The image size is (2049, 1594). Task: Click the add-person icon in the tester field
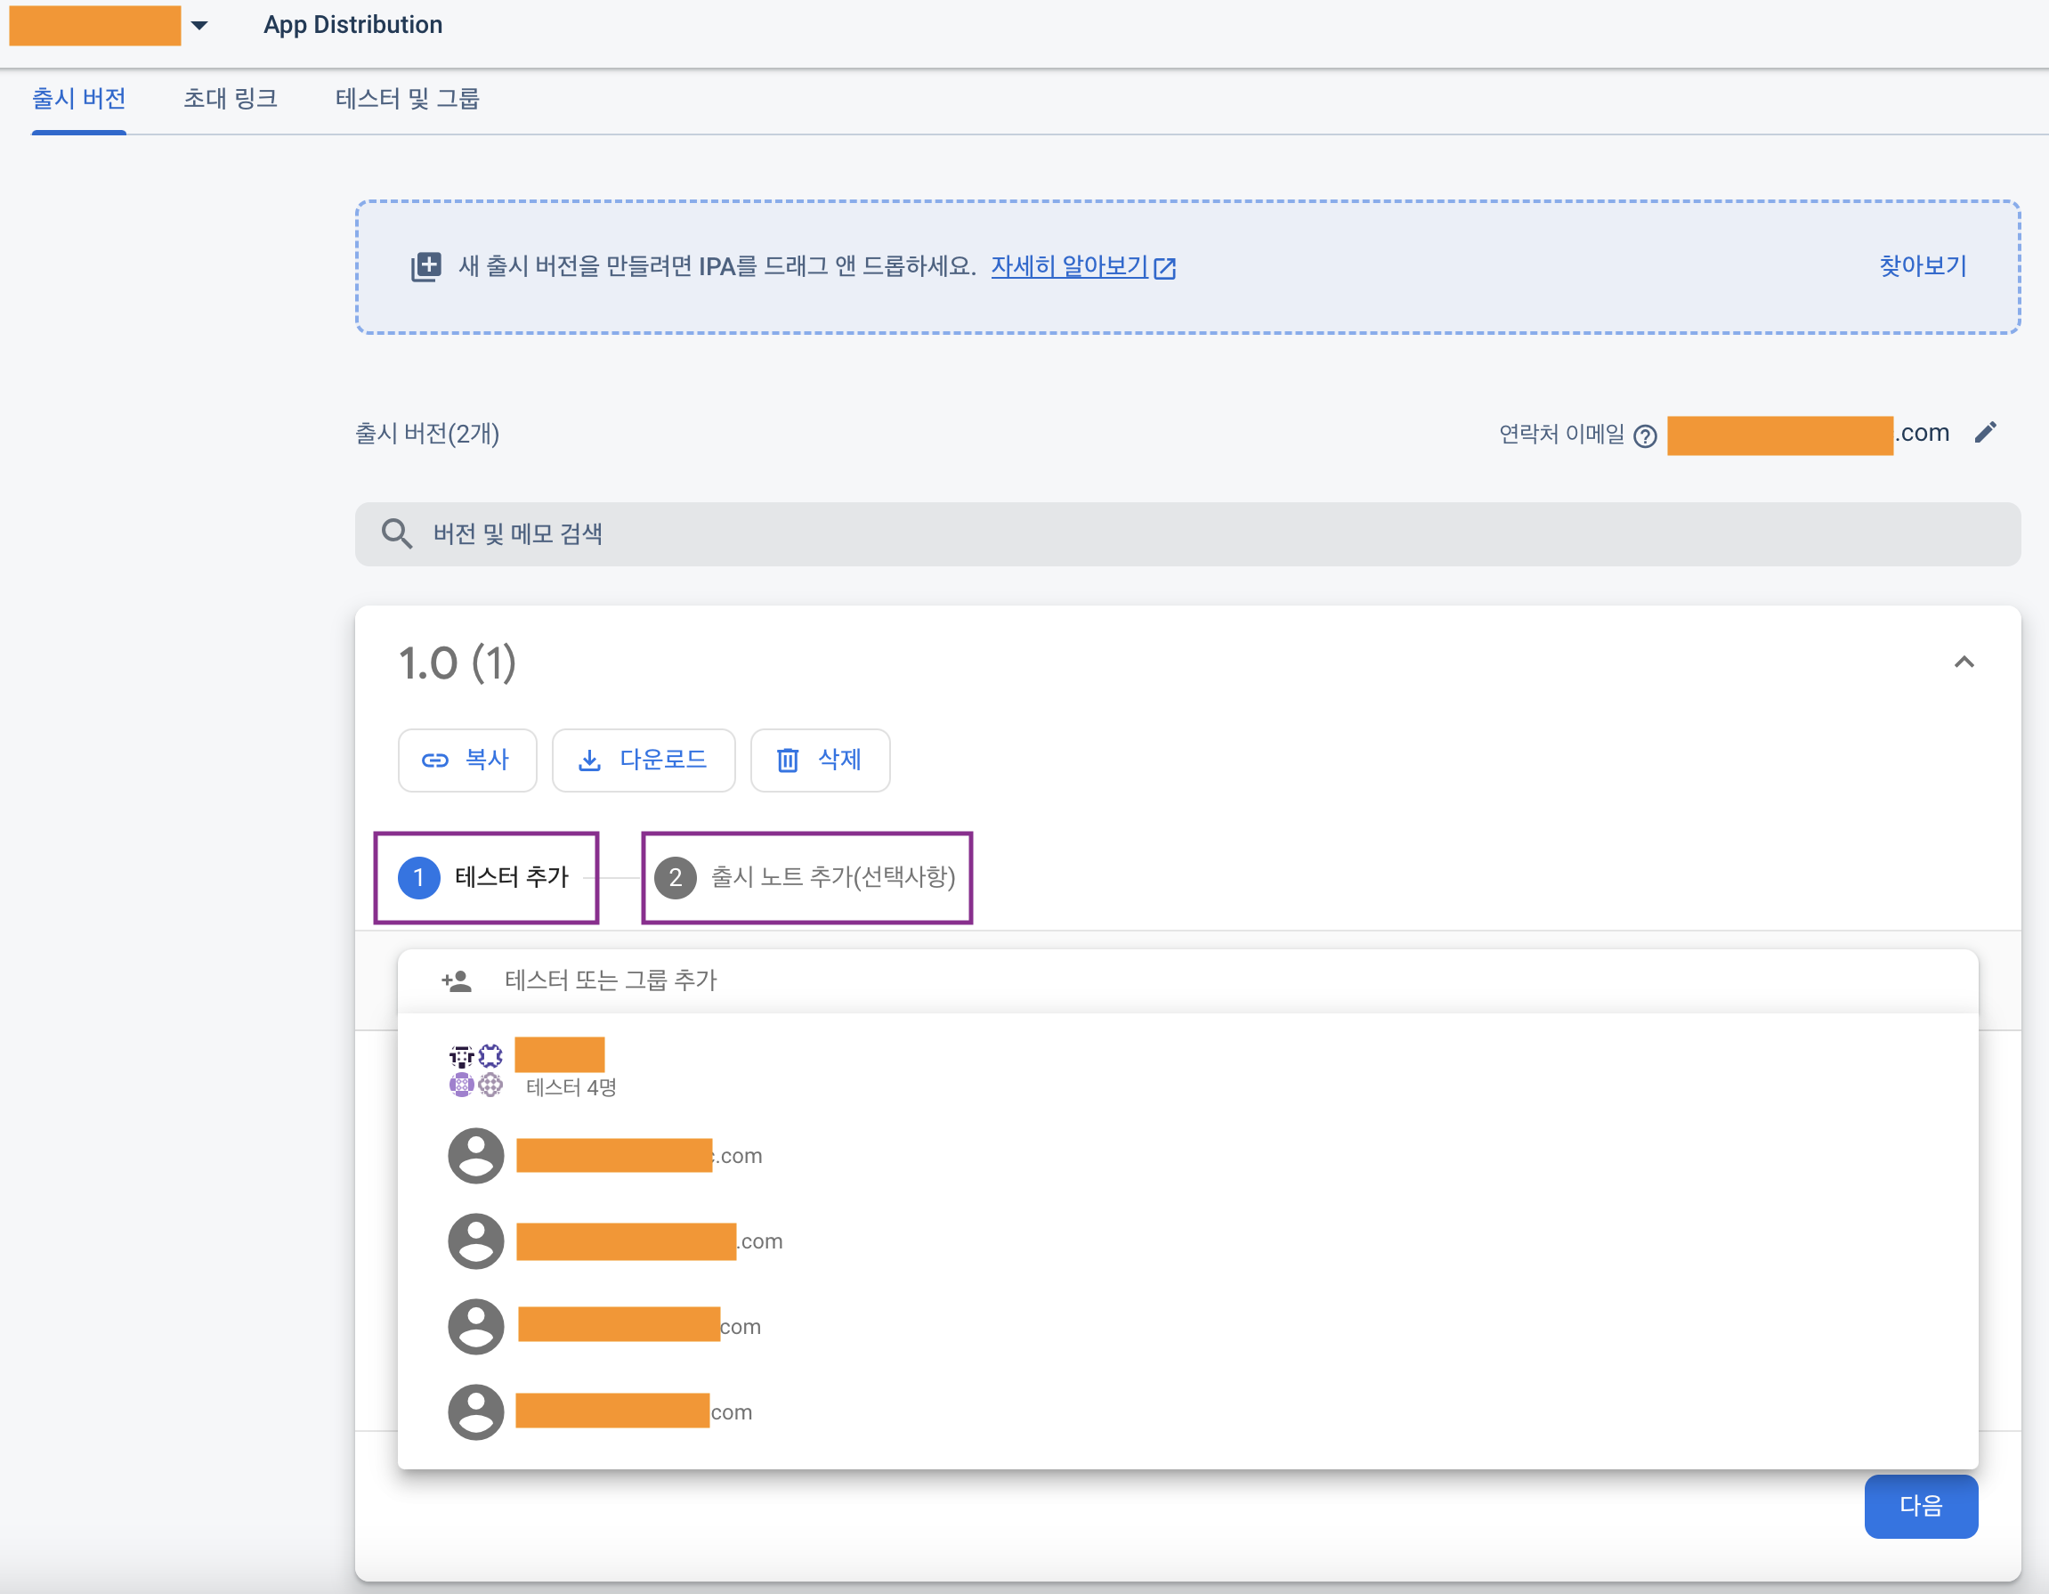457,981
